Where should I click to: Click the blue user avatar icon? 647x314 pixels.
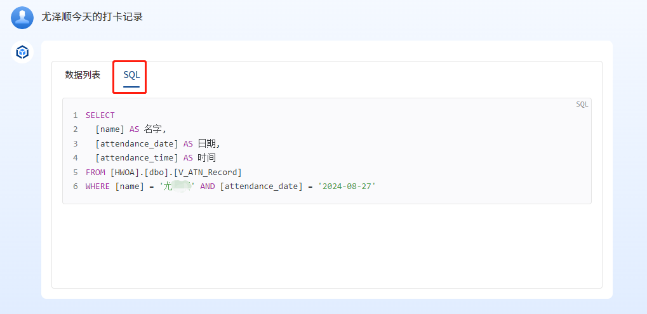(x=22, y=17)
